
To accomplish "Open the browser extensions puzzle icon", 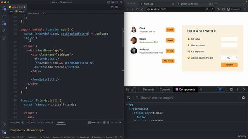I will pos(219,9).
